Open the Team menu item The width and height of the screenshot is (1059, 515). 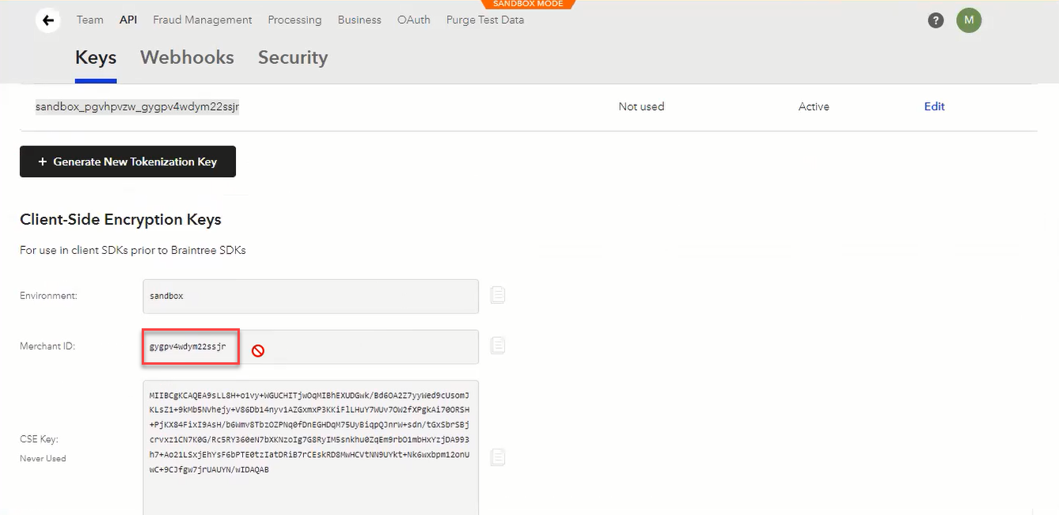click(x=90, y=20)
